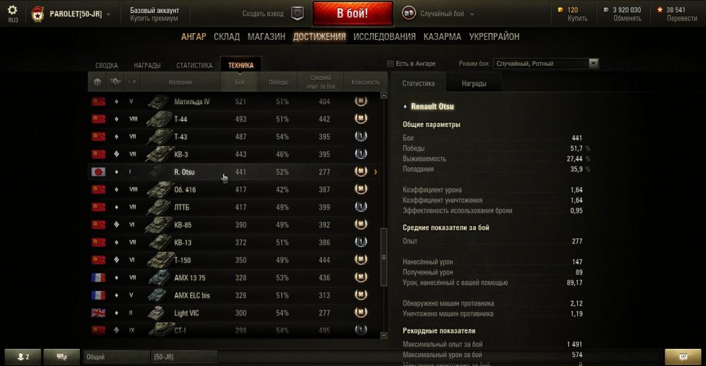Open the settings gear menu

pyautogui.click(x=12, y=10)
